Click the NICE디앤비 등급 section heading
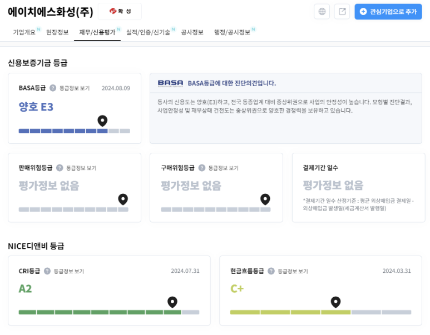430x335 pixels. [x=36, y=246]
